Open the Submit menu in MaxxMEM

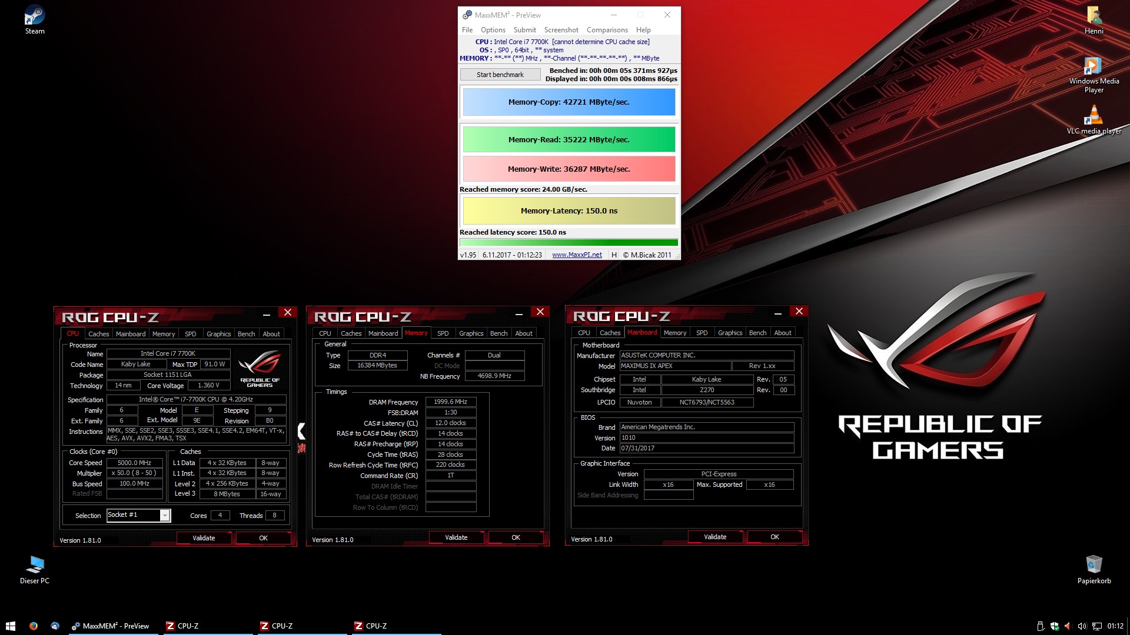click(524, 30)
